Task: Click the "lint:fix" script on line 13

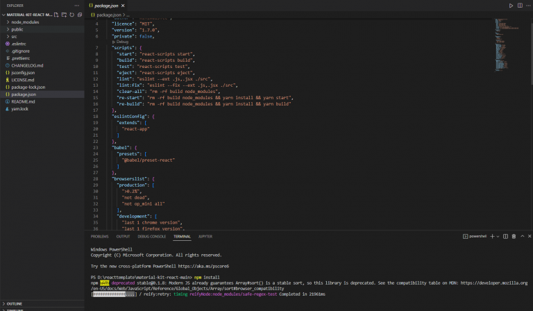Action: pyautogui.click(x=177, y=85)
